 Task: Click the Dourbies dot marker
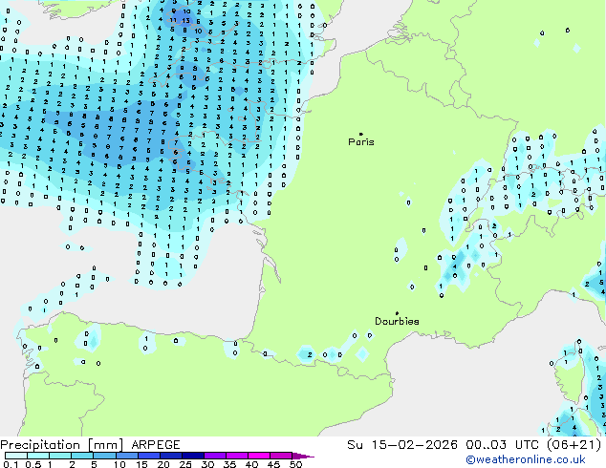point(397,313)
